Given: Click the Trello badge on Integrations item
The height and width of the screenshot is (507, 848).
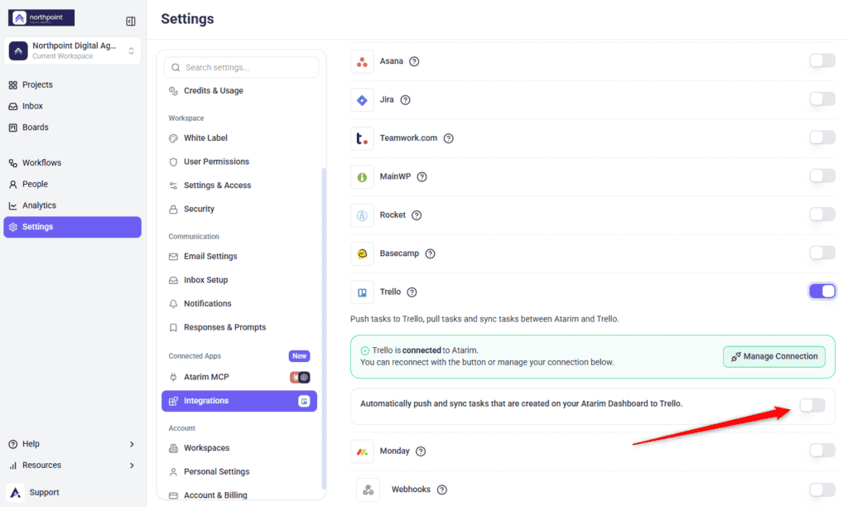Looking at the screenshot, I should [305, 401].
